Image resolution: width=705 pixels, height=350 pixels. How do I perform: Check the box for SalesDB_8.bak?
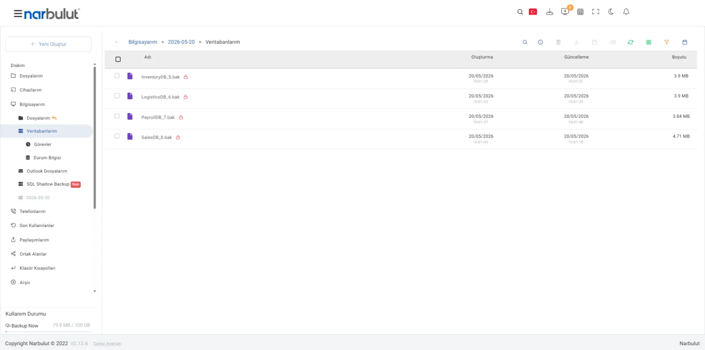[117, 136]
